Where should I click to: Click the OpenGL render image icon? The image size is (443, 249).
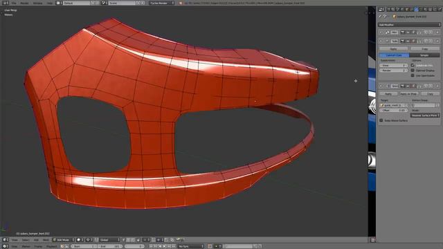178,240
